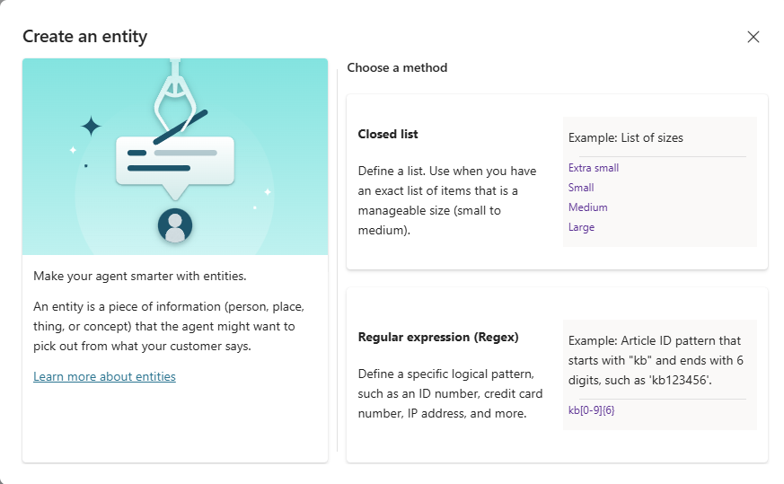Select the Regular expression (Regex) method heading
784x484 pixels.
(438, 338)
